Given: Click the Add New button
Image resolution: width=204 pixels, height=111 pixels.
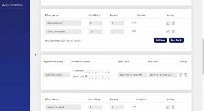Looking at the screenshot, I should (x=160, y=40).
